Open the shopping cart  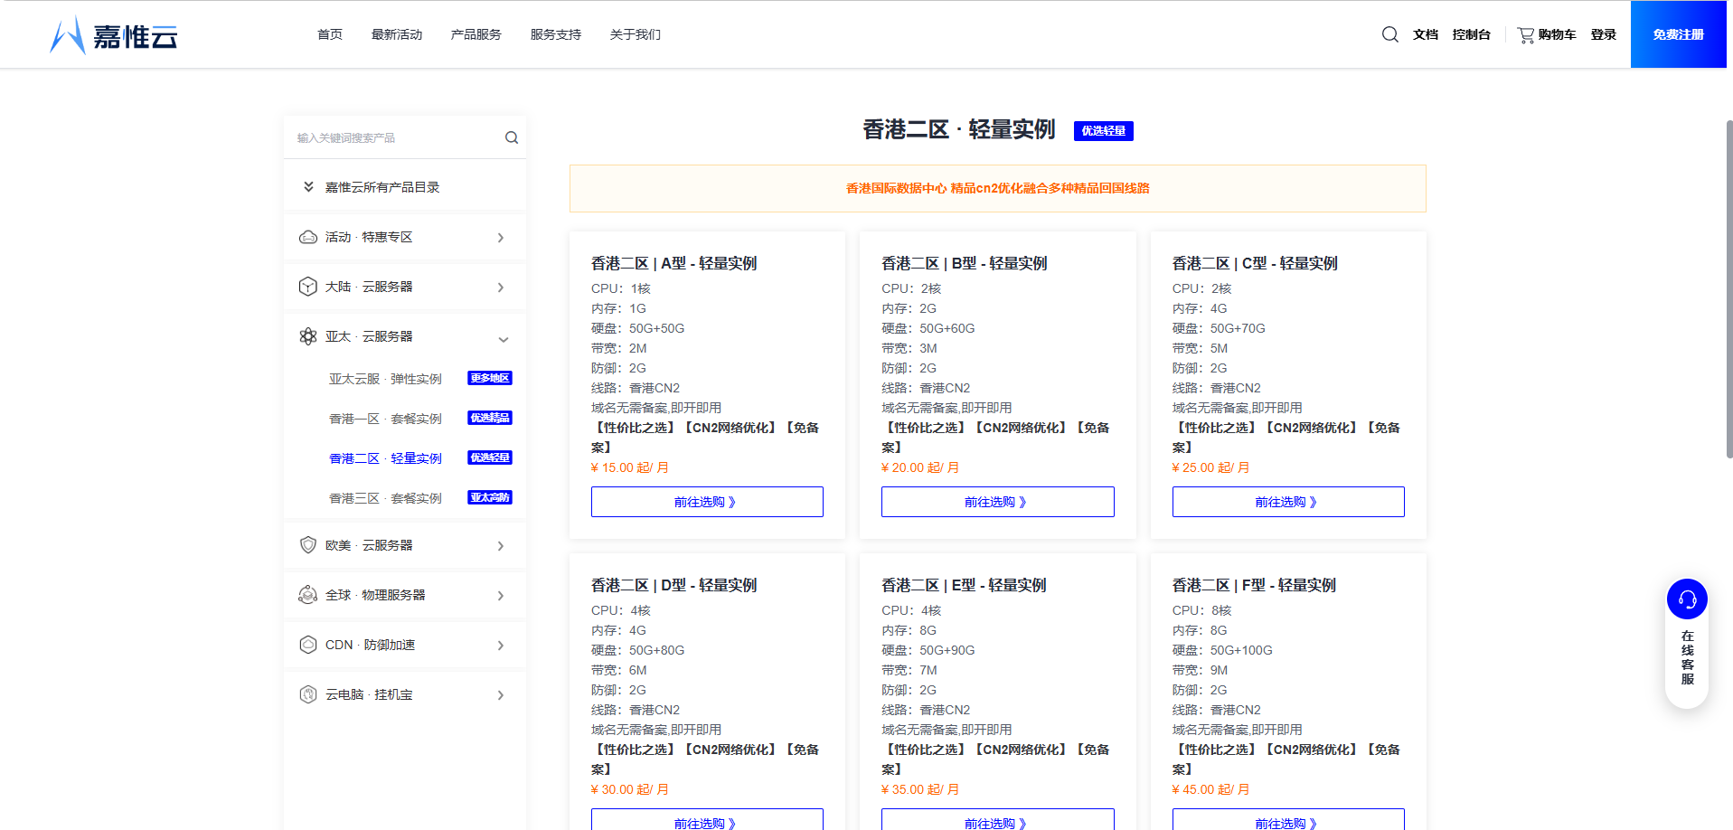[1547, 33]
